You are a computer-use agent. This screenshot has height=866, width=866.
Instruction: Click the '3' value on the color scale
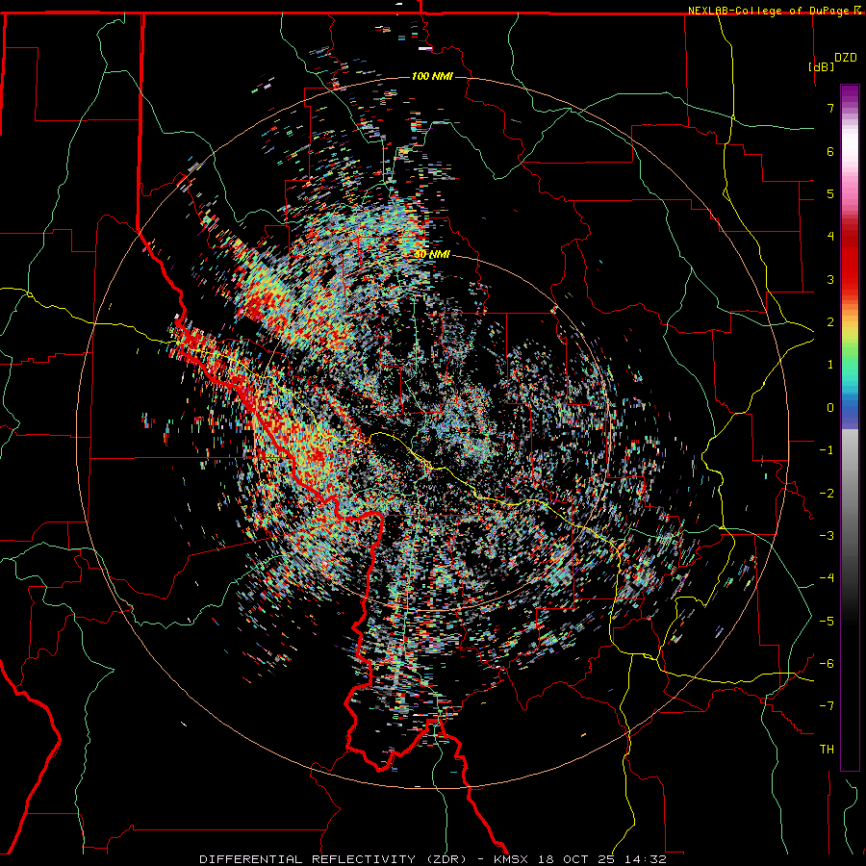[830, 279]
